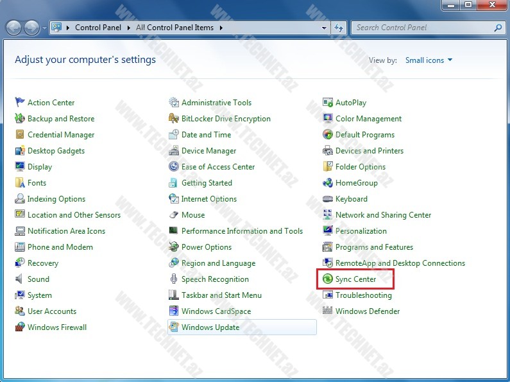The width and height of the screenshot is (510, 382).
Task: Open the Device Manager icon
Action: [174, 151]
